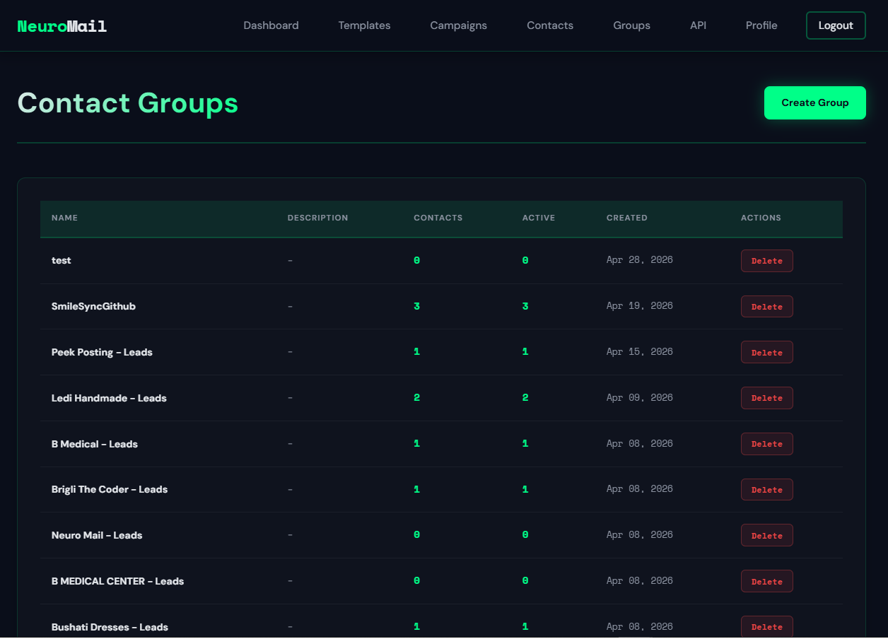Click the Apr 19, 2026 date
888x639 pixels.
point(640,306)
